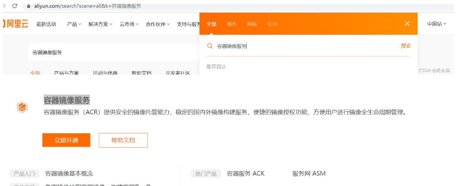Select the 开发者社区 results tab
Image resolution: width=457 pixels, height=186 pixels.
click(178, 73)
